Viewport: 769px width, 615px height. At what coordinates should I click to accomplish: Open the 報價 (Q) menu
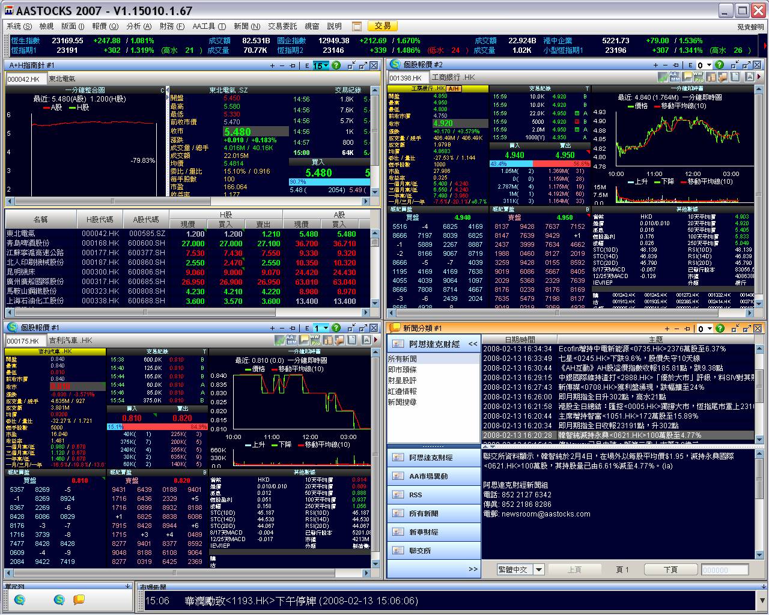(x=105, y=26)
